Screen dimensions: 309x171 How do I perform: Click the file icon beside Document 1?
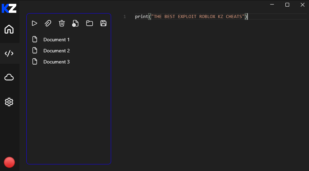(x=35, y=39)
